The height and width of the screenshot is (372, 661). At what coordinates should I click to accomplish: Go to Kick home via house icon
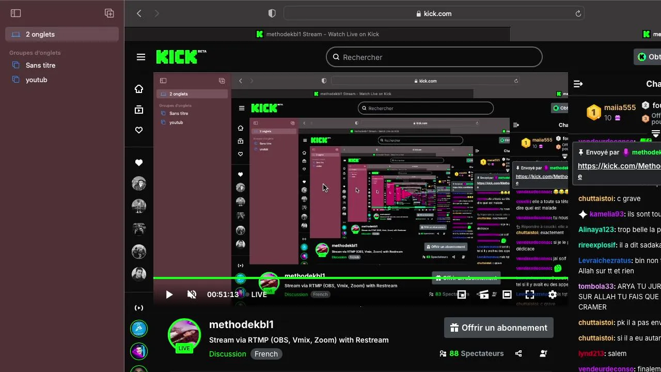point(139,89)
